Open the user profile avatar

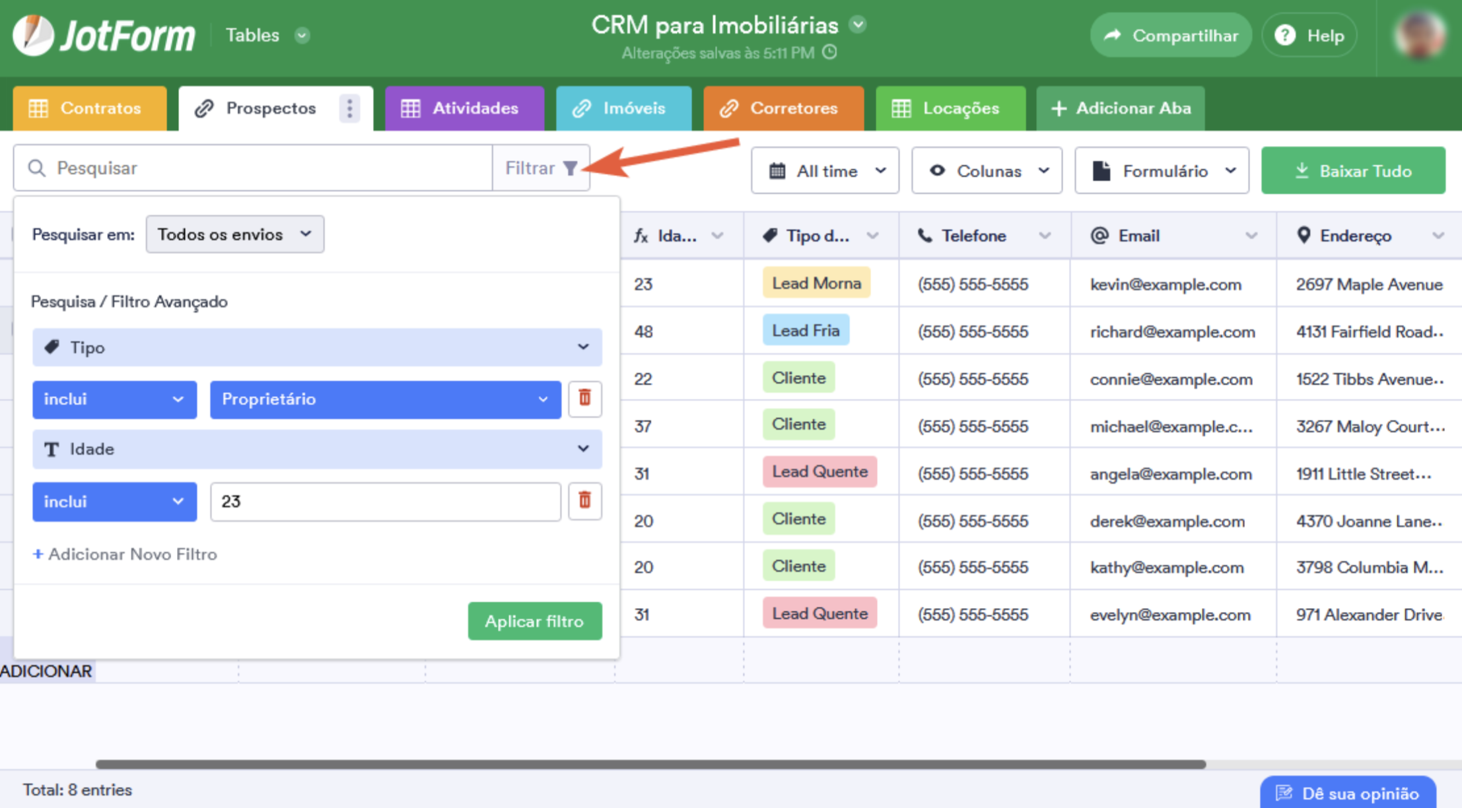click(x=1419, y=35)
